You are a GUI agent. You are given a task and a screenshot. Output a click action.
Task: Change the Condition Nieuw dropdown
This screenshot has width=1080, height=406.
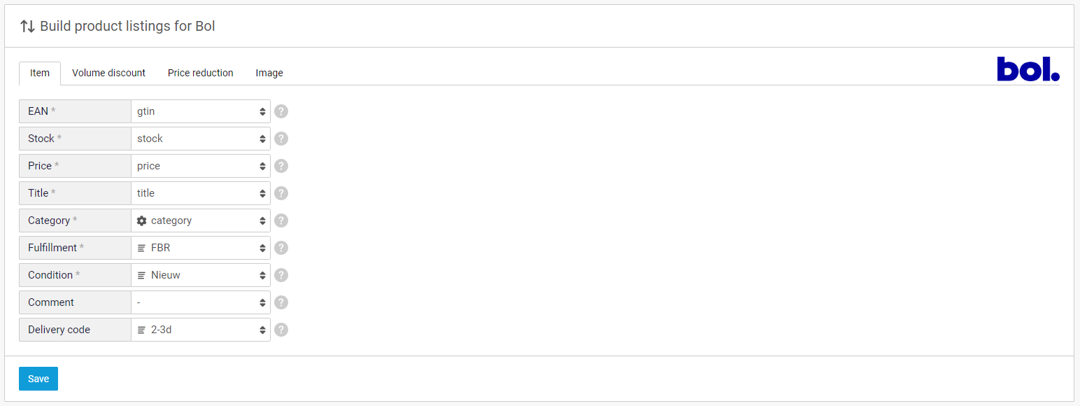click(x=201, y=275)
